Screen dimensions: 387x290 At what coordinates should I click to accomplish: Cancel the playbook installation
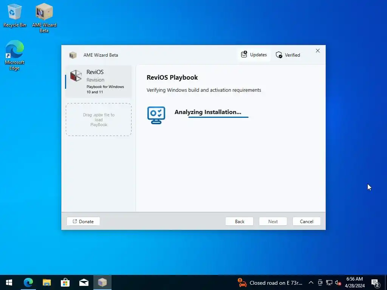coord(307,221)
